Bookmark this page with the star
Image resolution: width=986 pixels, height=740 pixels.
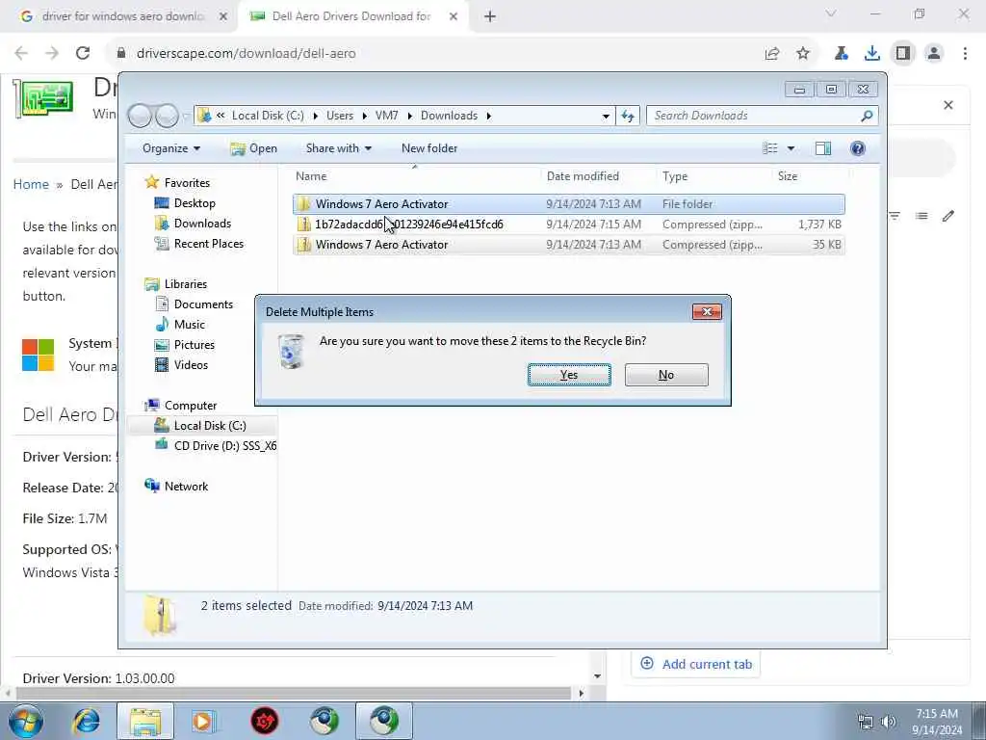click(803, 54)
